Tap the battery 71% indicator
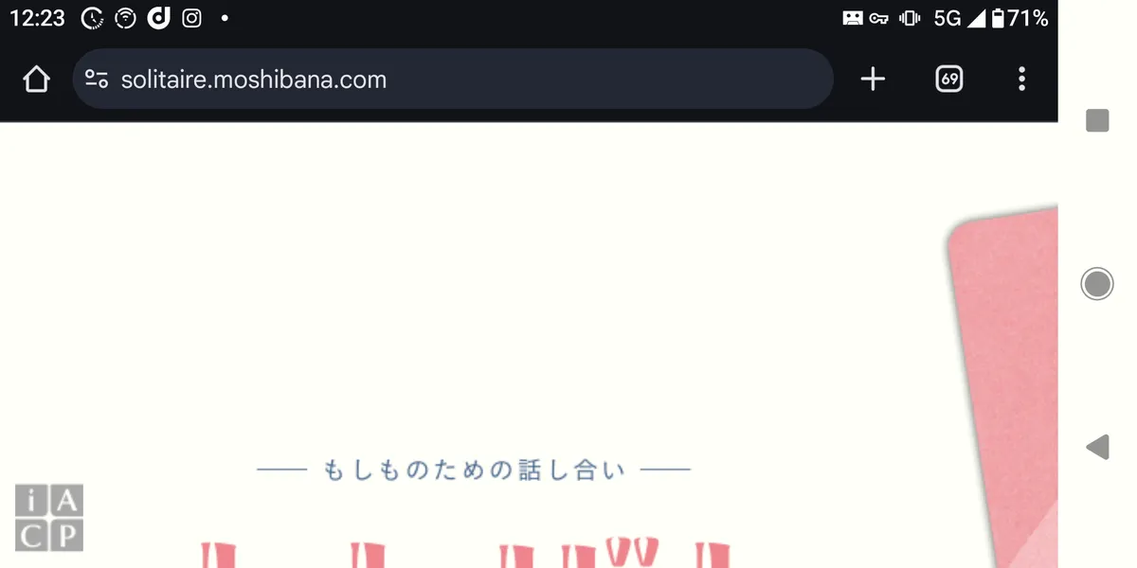Viewport: 1137px width, 568px height. click(x=1020, y=18)
